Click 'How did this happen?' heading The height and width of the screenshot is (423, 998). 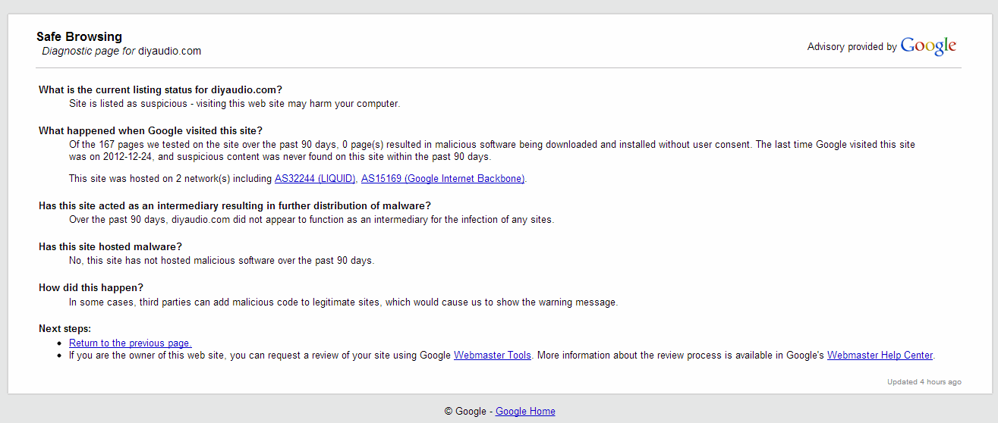91,288
